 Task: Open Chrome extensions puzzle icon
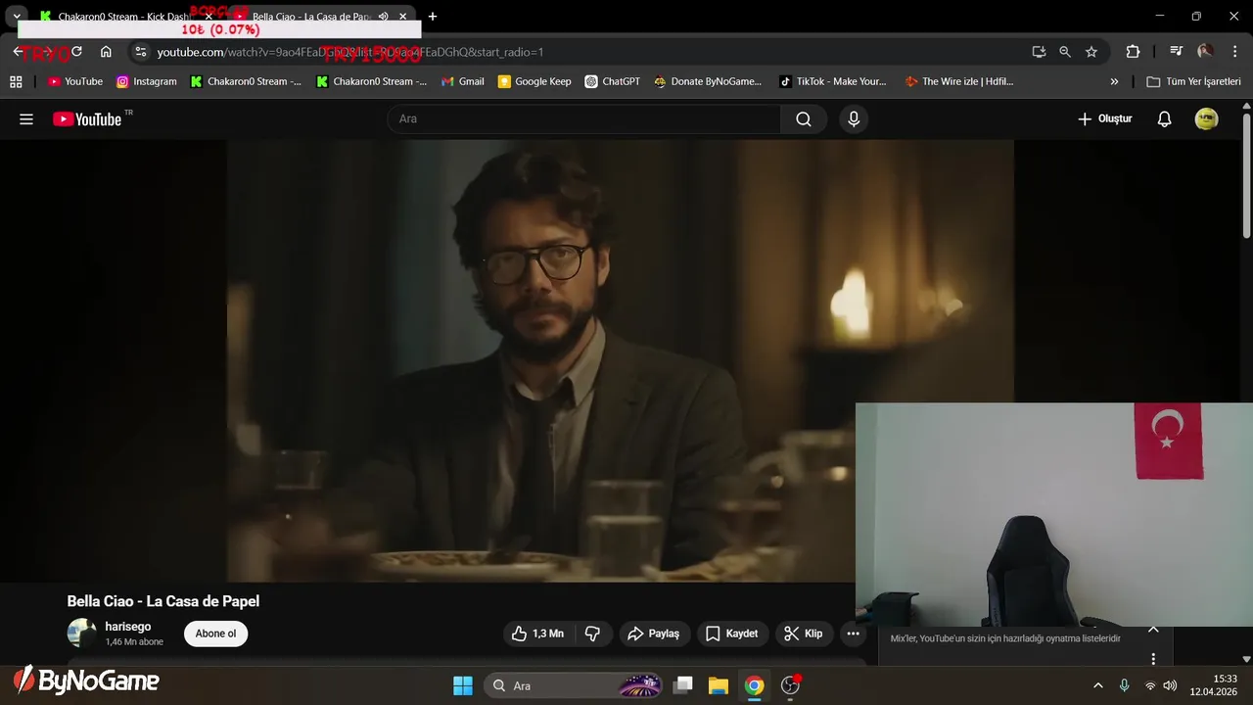tap(1133, 52)
